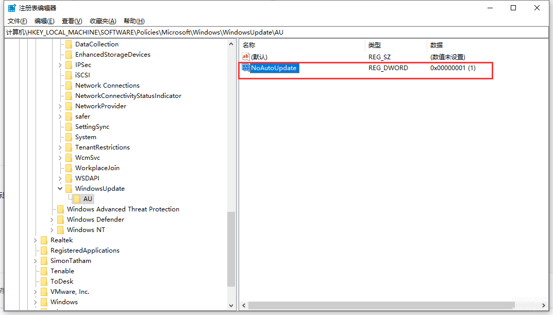Select the TenantRestrictions folder icon
553x315 pixels.
[x=69, y=147]
